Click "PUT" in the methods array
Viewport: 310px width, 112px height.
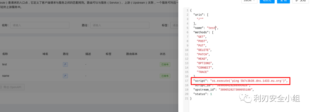tap(201, 45)
